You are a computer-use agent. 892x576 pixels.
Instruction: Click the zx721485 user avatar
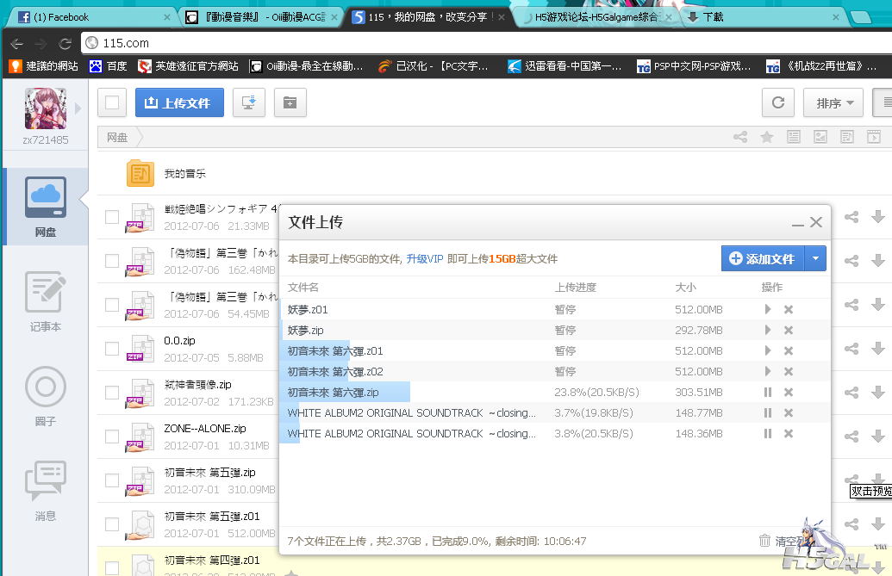[x=46, y=108]
